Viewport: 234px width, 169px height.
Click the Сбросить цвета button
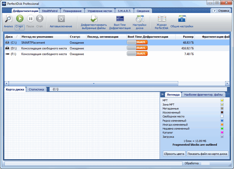(x=174, y=153)
